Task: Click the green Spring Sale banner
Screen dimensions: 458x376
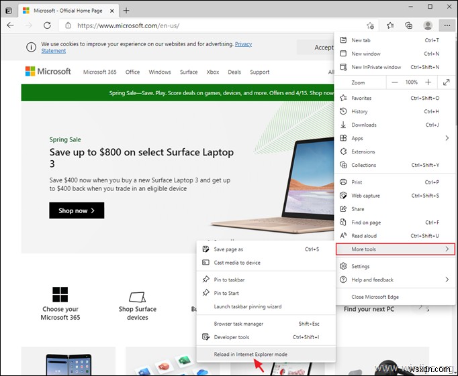Action: click(x=177, y=92)
